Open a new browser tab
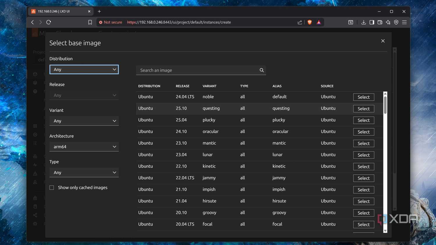This screenshot has height=245, width=436. tap(99, 11)
